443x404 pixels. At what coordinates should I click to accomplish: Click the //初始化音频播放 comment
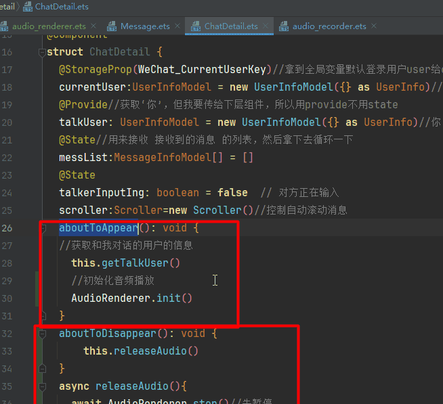tap(112, 281)
